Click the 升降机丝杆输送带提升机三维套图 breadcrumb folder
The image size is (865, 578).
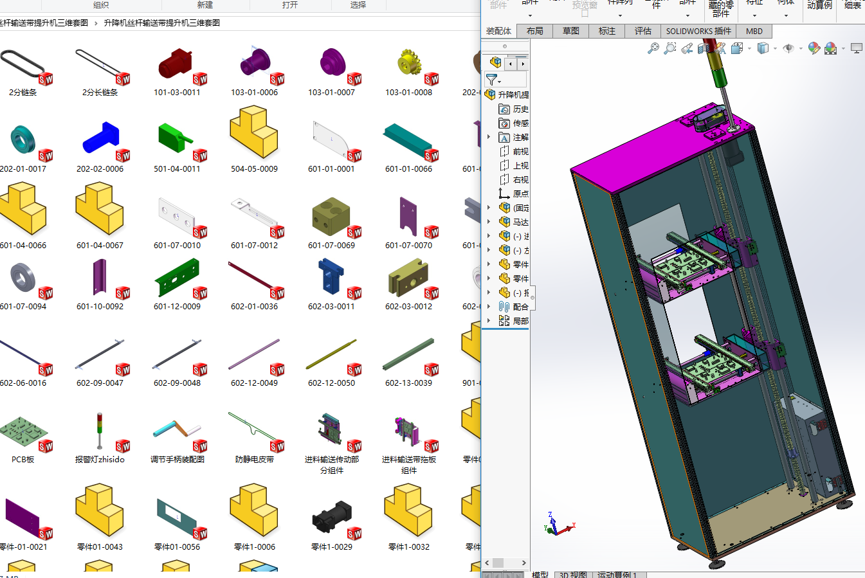point(162,23)
